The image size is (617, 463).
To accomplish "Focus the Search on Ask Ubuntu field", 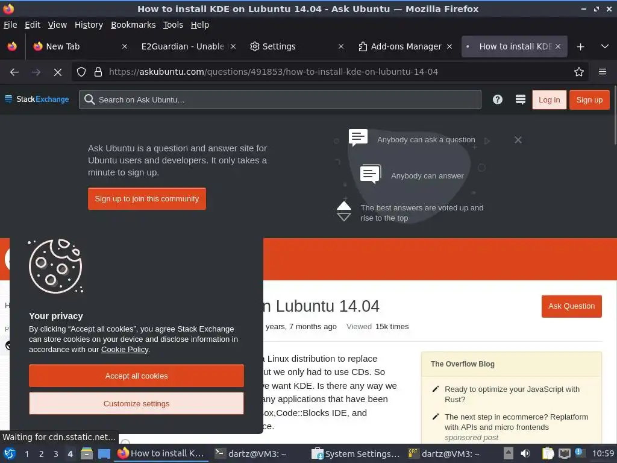I will tap(280, 99).
